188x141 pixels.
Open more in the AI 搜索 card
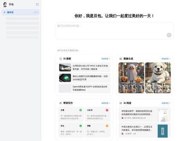pos(106,59)
